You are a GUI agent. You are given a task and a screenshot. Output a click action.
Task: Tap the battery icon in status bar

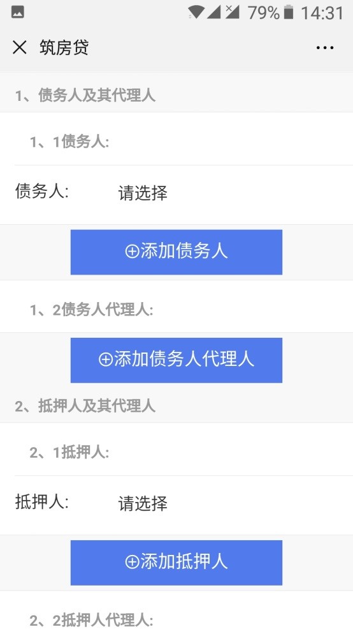(x=288, y=12)
